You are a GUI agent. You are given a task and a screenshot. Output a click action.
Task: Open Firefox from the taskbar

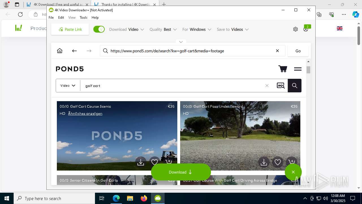pyautogui.click(x=144, y=198)
